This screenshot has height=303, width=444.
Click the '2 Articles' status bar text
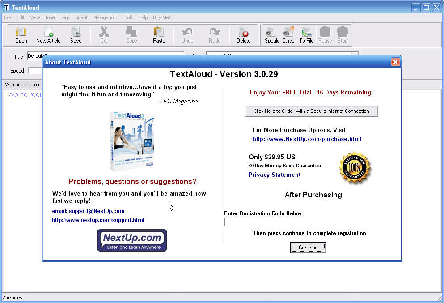point(12,298)
